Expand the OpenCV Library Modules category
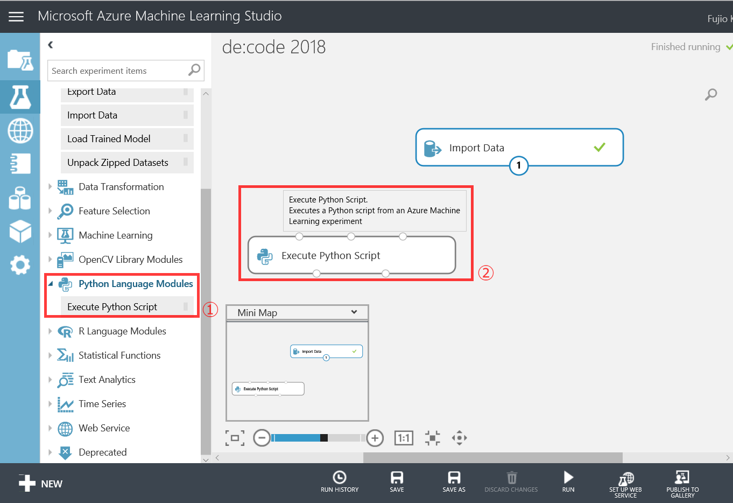733x503 pixels. coord(51,260)
